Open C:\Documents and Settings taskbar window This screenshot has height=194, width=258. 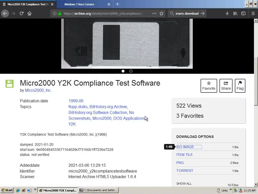click(x=99, y=190)
